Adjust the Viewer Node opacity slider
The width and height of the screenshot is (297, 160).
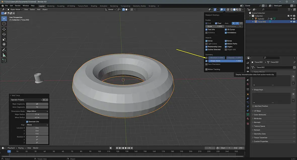point(226,61)
